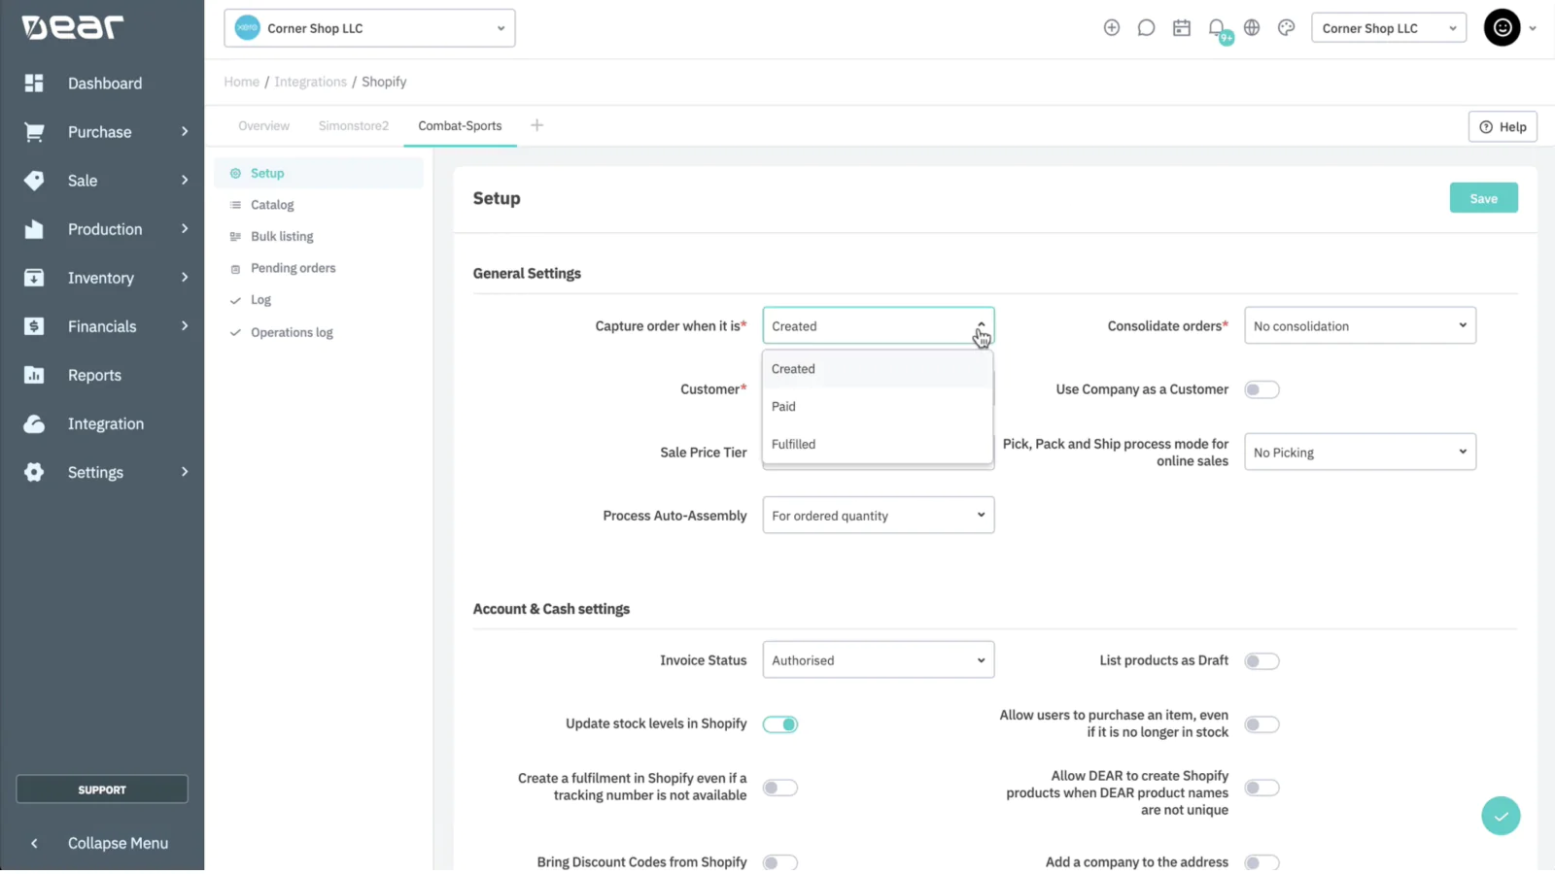This screenshot has height=874, width=1555.
Task: Open the calendar icon in header
Action: pos(1182,28)
